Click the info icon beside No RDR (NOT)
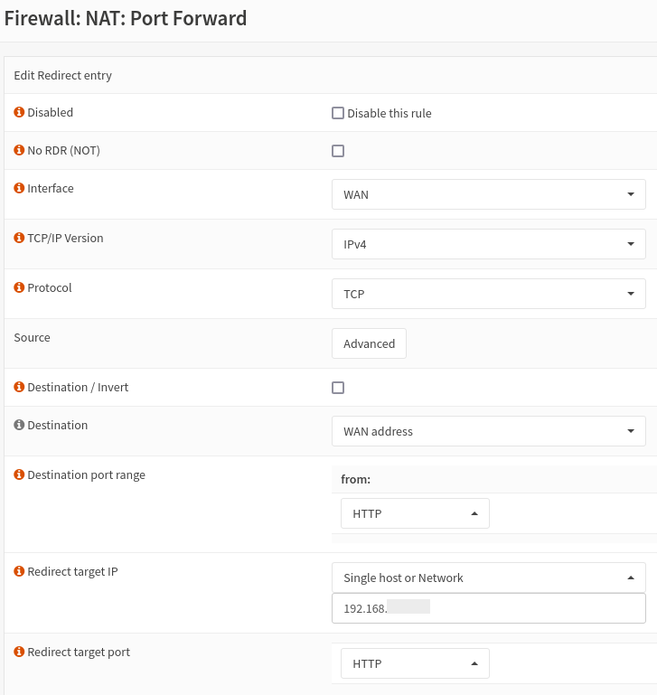This screenshot has width=657, height=695. tap(19, 151)
